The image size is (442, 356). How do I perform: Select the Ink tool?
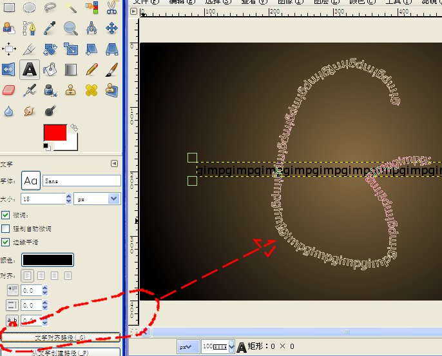[x=50, y=90]
